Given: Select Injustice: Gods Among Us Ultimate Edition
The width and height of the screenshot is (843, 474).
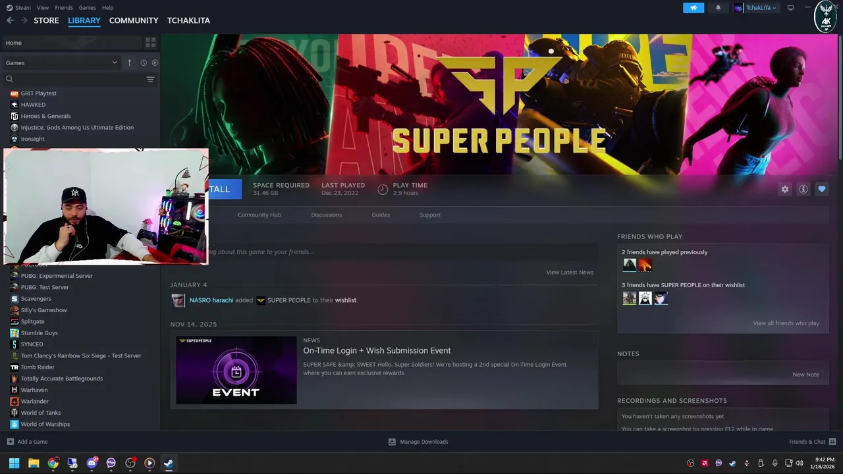Looking at the screenshot, I should pyautogui.click(x=77, y=128).
